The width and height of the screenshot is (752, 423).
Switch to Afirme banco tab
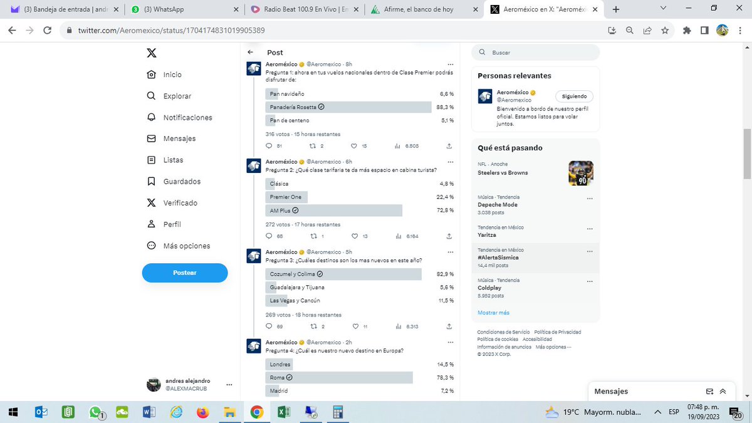point(424,9)
